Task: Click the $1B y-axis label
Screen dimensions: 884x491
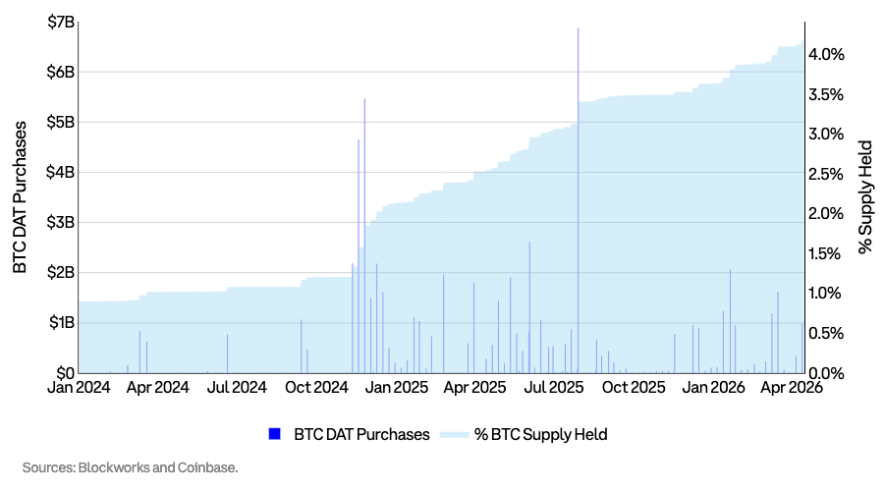Action: tap(62, 322)
